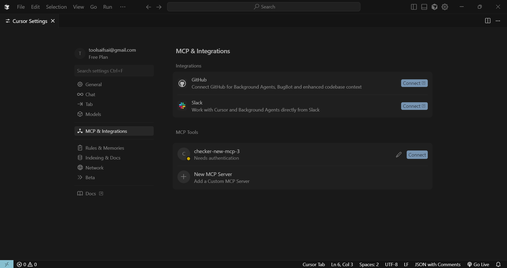Click the toolsaifsai@gmail.com account email
This screenshot has height=268, width=507.
click(112, 50)
